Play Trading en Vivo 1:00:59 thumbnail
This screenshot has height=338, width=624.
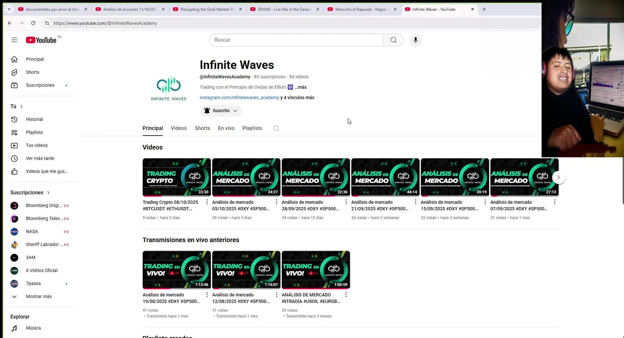point(316,270)
